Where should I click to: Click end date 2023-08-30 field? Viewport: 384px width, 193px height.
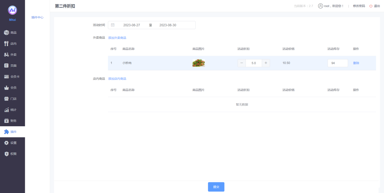[168, 25]
